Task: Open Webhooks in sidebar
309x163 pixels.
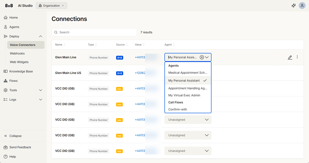Action: [x=17, y=53]
